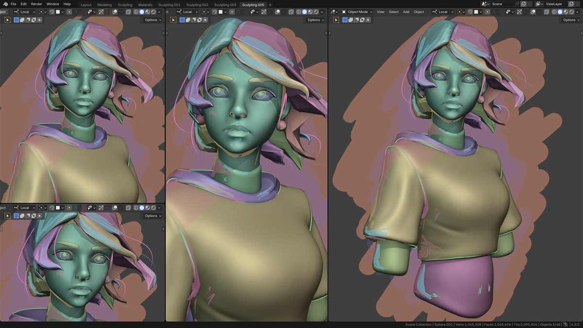This screenshot has height=328, width=583.
Task: Open the view layer browse dropdown
Action: pyautogui.click(x=539, y=4)
